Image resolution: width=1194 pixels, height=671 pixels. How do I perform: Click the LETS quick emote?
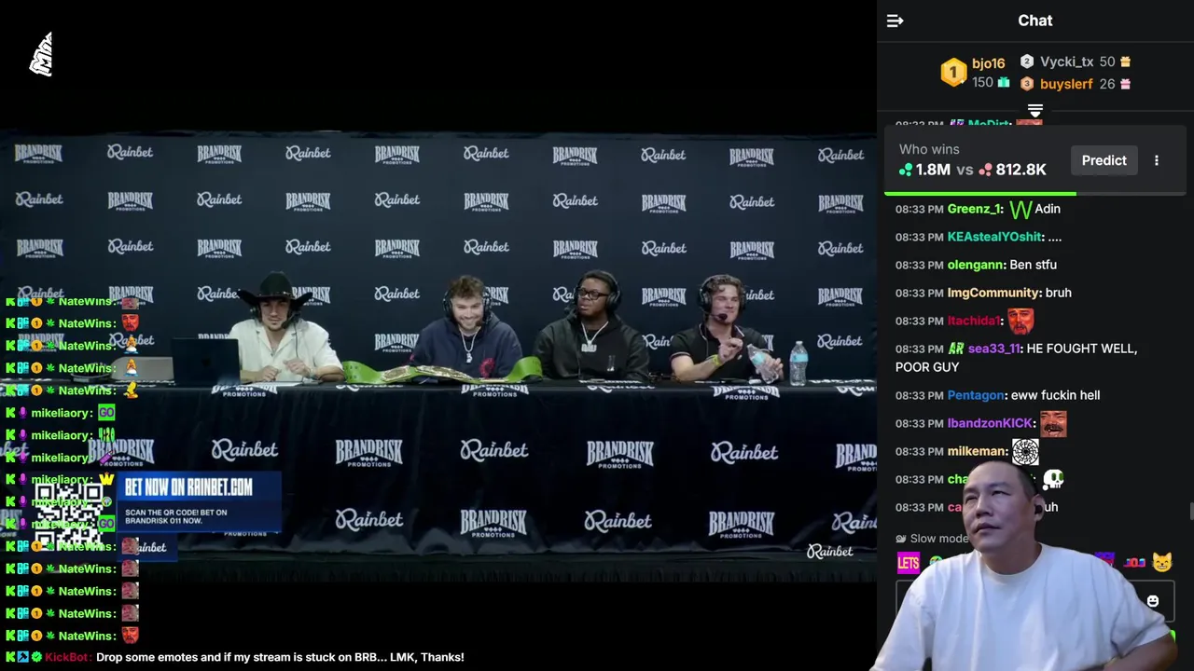[909, 562]
